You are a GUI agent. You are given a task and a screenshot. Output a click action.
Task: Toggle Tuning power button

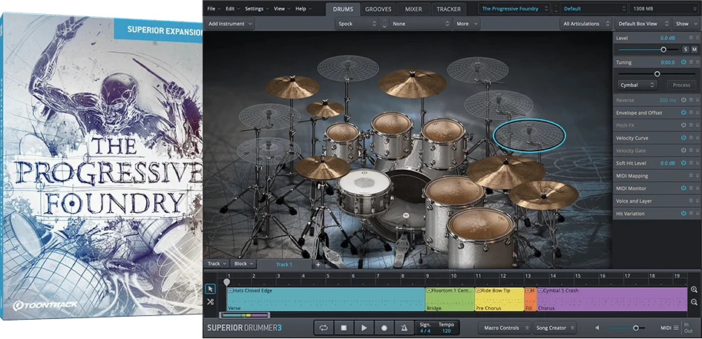(683, 62)
